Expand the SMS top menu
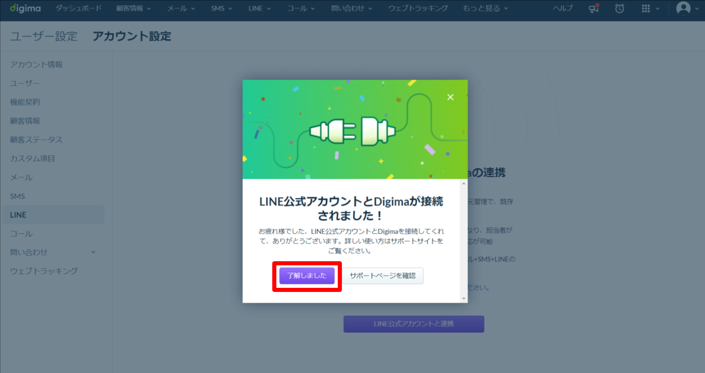The height and width of the screenshot is (373, 705). [221, 8]
